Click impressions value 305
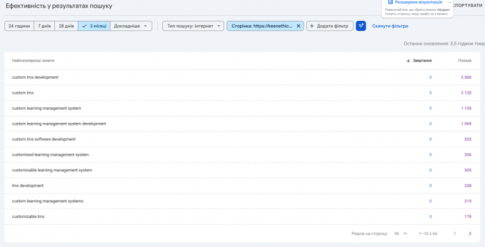Viewport: 485px width, 247px height. point(468,170)
